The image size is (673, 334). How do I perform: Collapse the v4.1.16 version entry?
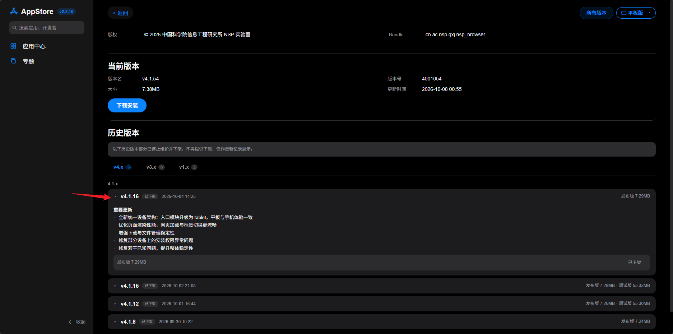(x=116, y=196)
